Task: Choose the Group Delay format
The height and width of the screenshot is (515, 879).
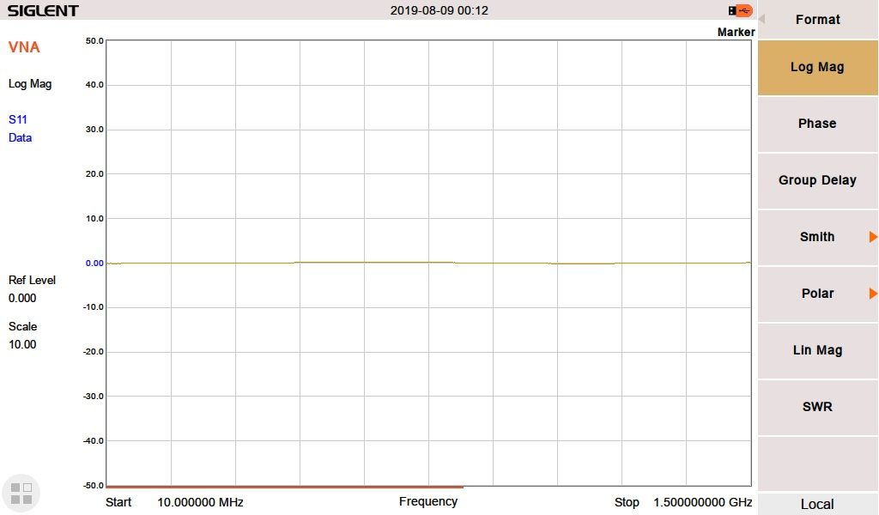Action: 817,180
